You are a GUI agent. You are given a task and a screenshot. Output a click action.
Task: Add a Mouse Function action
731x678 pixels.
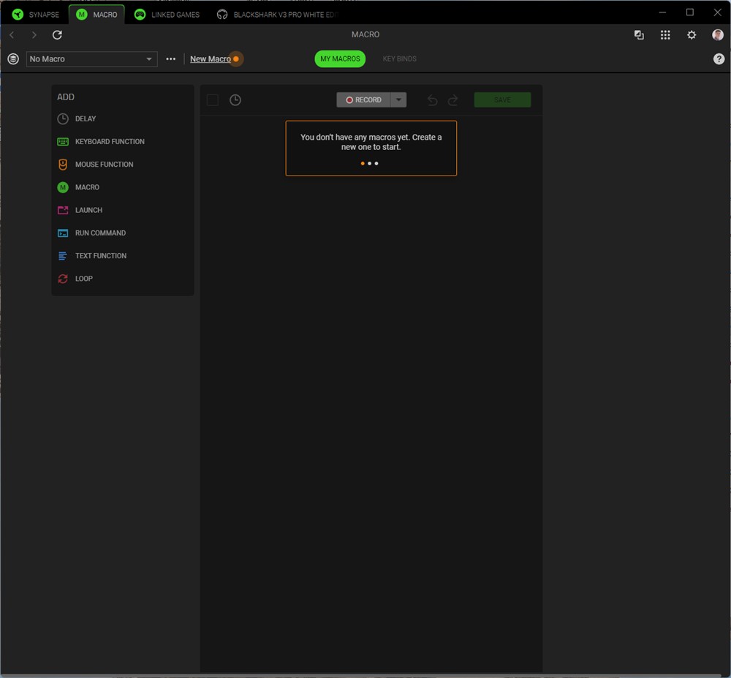click(x=104, y=165)
